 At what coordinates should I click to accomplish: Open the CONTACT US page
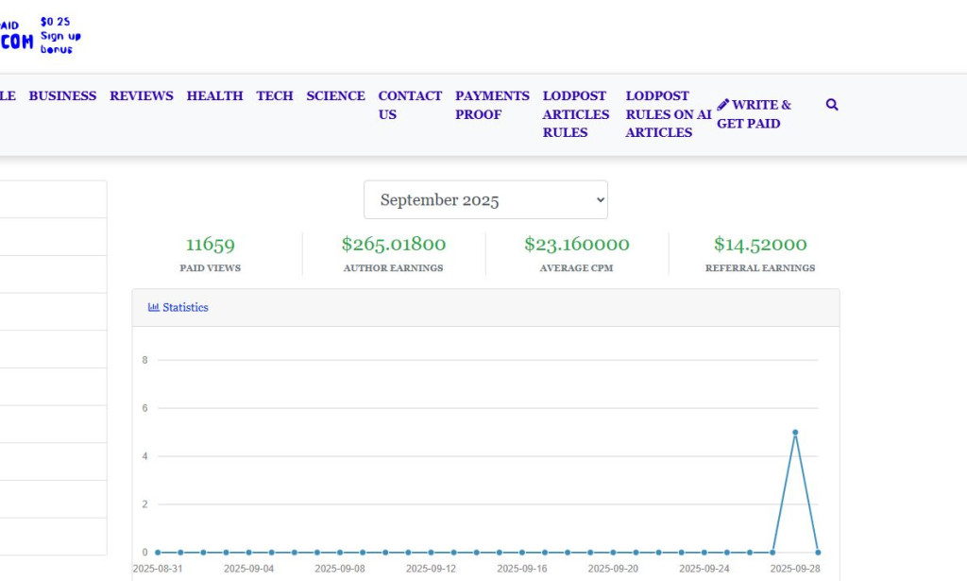tap(409, 105)
